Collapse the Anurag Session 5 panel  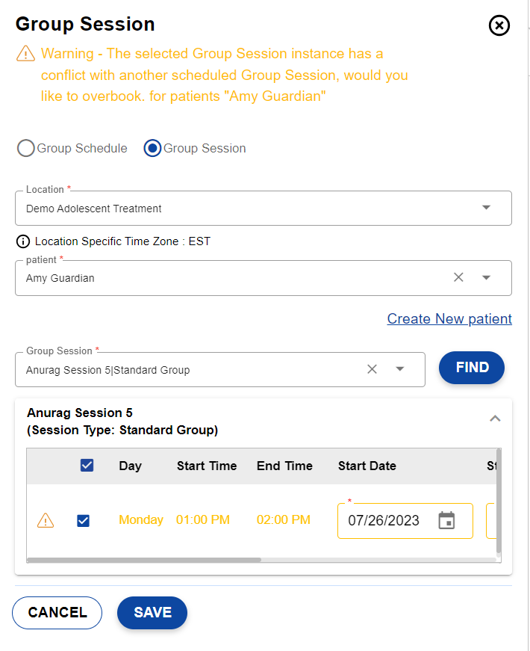click(494, 419)
